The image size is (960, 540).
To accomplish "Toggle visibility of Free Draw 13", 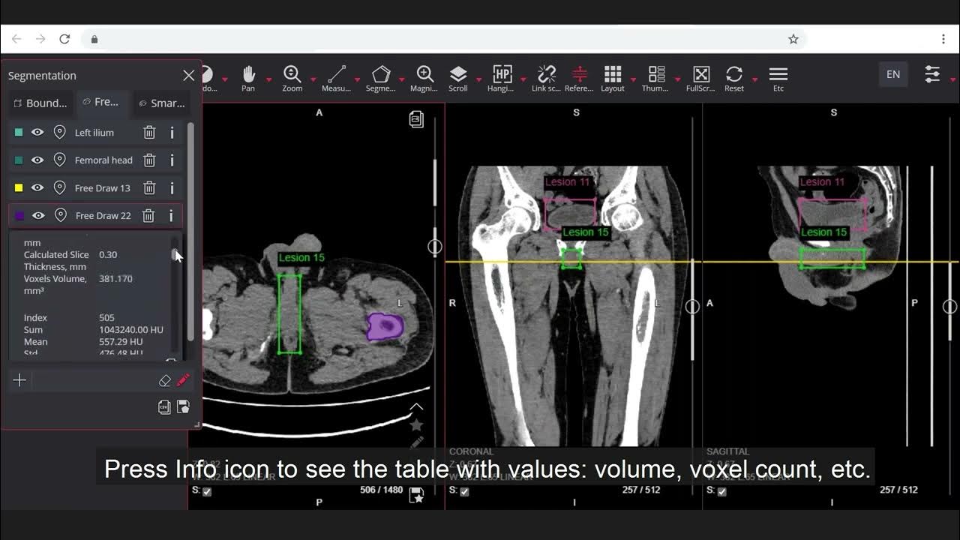I will tap(37, 188).
